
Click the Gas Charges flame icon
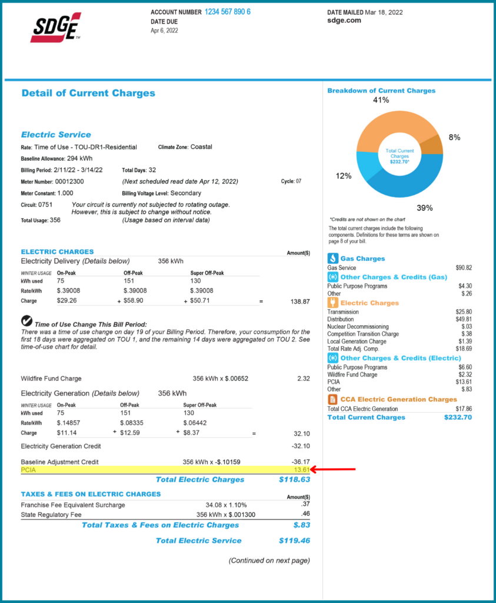(333, 258)
